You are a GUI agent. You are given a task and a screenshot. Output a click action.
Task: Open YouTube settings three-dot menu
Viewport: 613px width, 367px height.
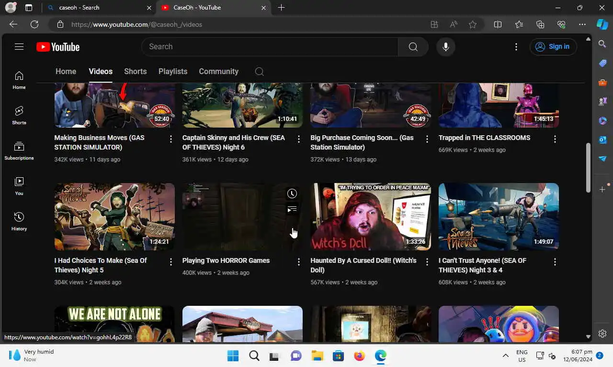click(516, 46)
